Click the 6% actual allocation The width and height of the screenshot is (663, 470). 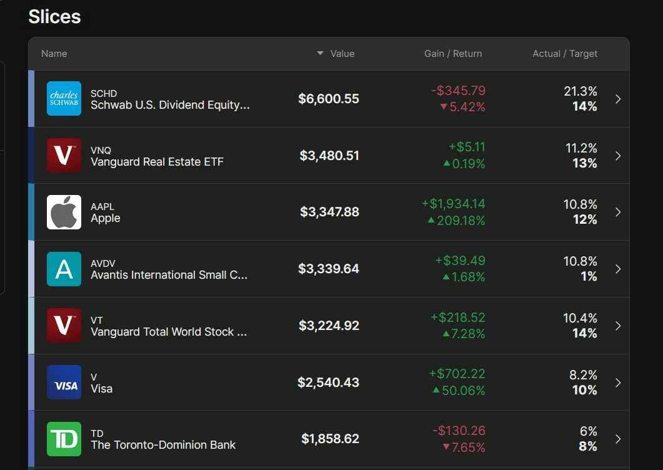pos(589,431)
